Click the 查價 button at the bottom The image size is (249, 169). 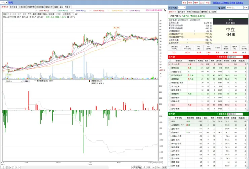(x=165, y=167)
